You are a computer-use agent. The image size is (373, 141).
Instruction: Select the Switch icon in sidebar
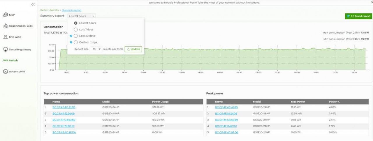tap(5, 61)
